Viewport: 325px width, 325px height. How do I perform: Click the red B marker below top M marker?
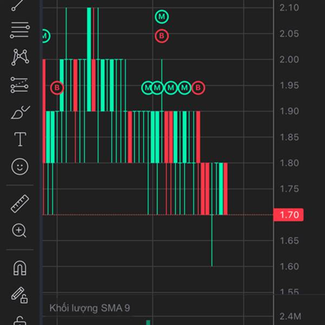click(161, 36)
